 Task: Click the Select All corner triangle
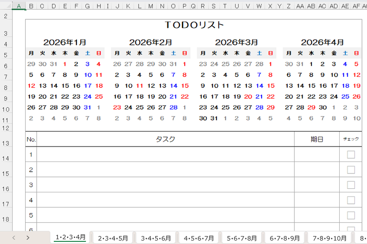tap(6, 6)
